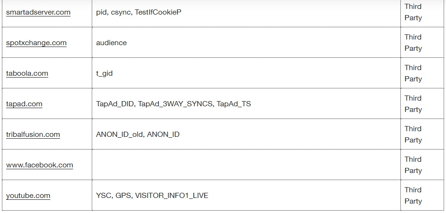Open the spotxchange.com link

tap(36, 43)
